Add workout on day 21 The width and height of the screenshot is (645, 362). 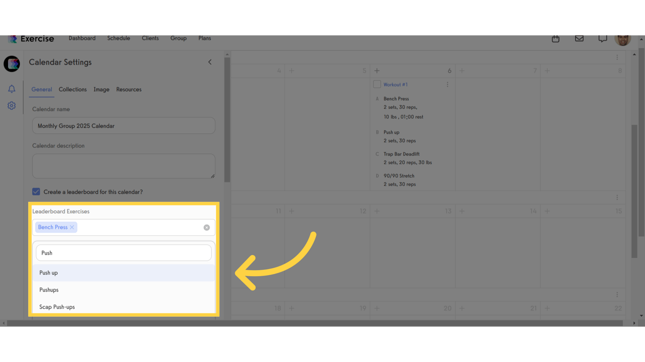(x=462, y=308)
